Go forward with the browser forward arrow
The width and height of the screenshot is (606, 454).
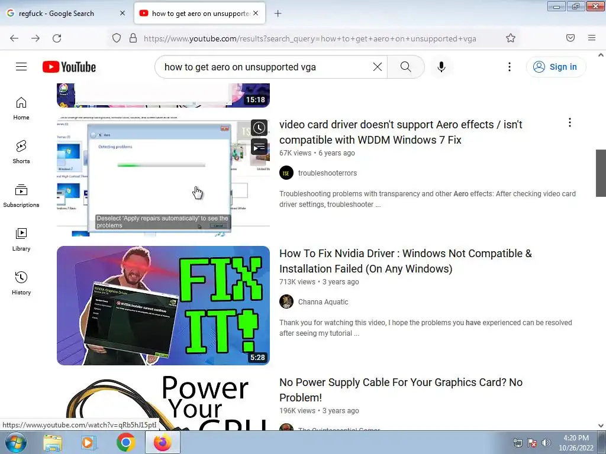click(x=36, y=38)
